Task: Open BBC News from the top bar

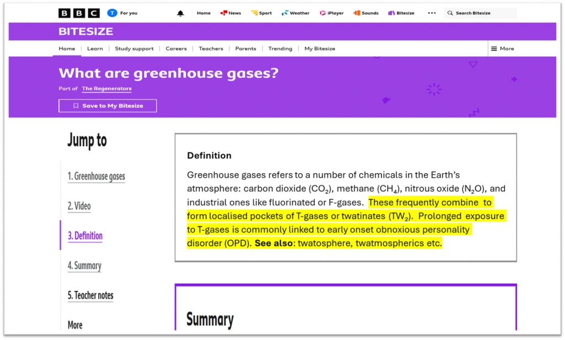Action: [230, 13]
